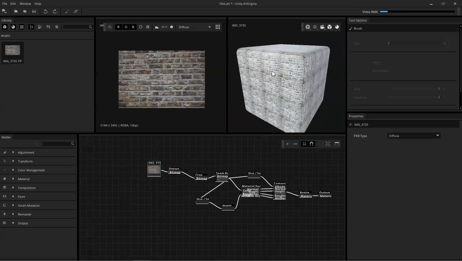Image resolution: width=462 pixels, height=261 pixels.
Task: Click the histogram icon in image viewer
Action: (x=157, y=27)
